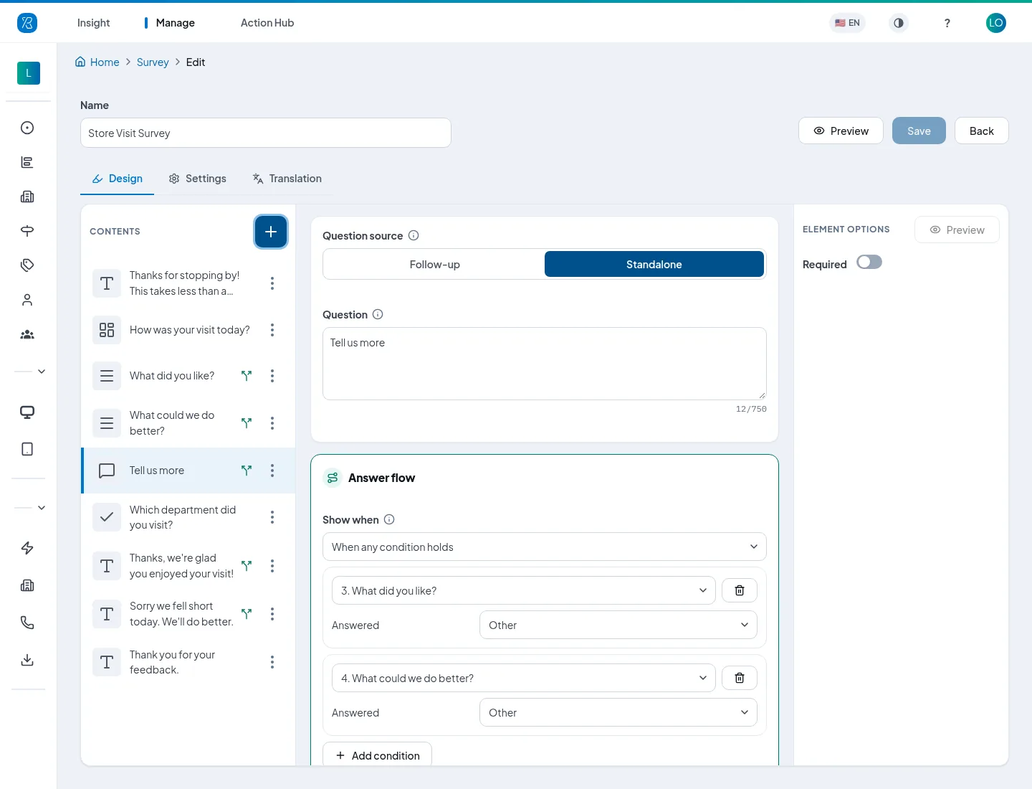Open Answered dropdown for 'What did you like?' condition

618,625
